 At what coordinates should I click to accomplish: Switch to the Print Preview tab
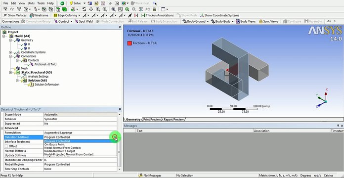[152, 119]
